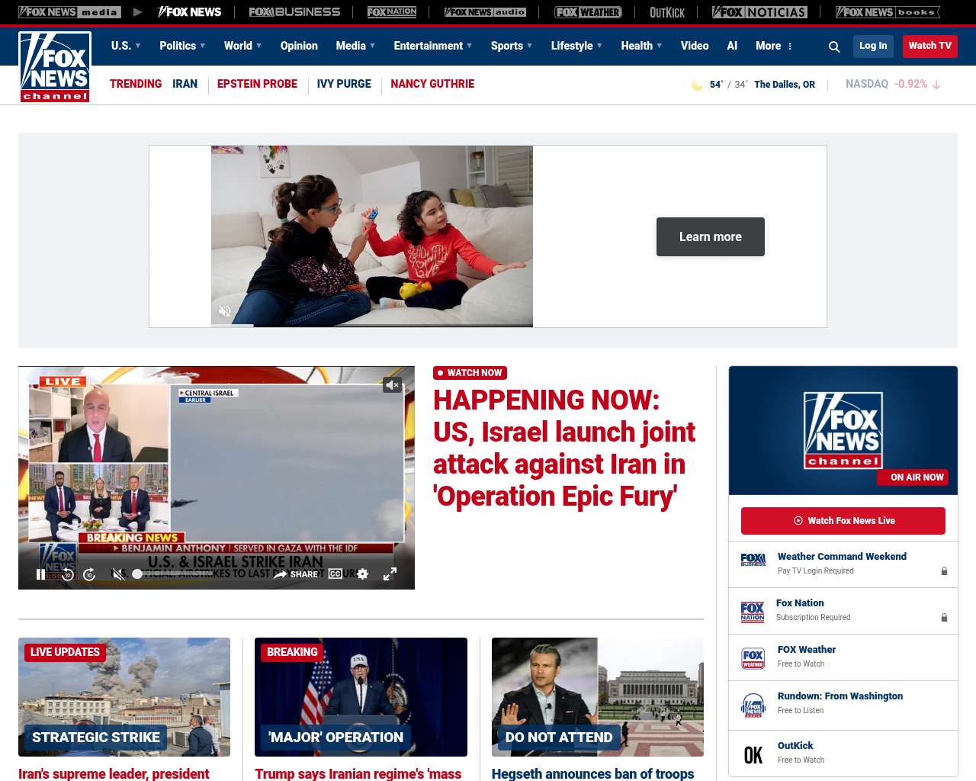Rewind live video 10 seconds
This screenshot has width=976, height=781.
point(68,574)
